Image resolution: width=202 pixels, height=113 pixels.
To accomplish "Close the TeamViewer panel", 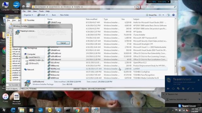I will (199, 80).
